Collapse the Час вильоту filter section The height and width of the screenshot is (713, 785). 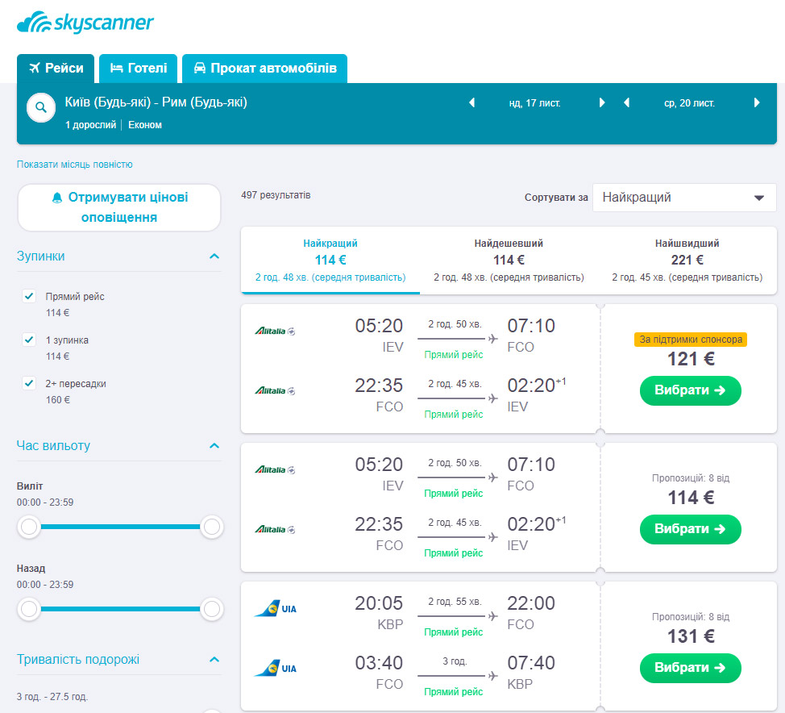pyautogui.click(x=214, y=445)
